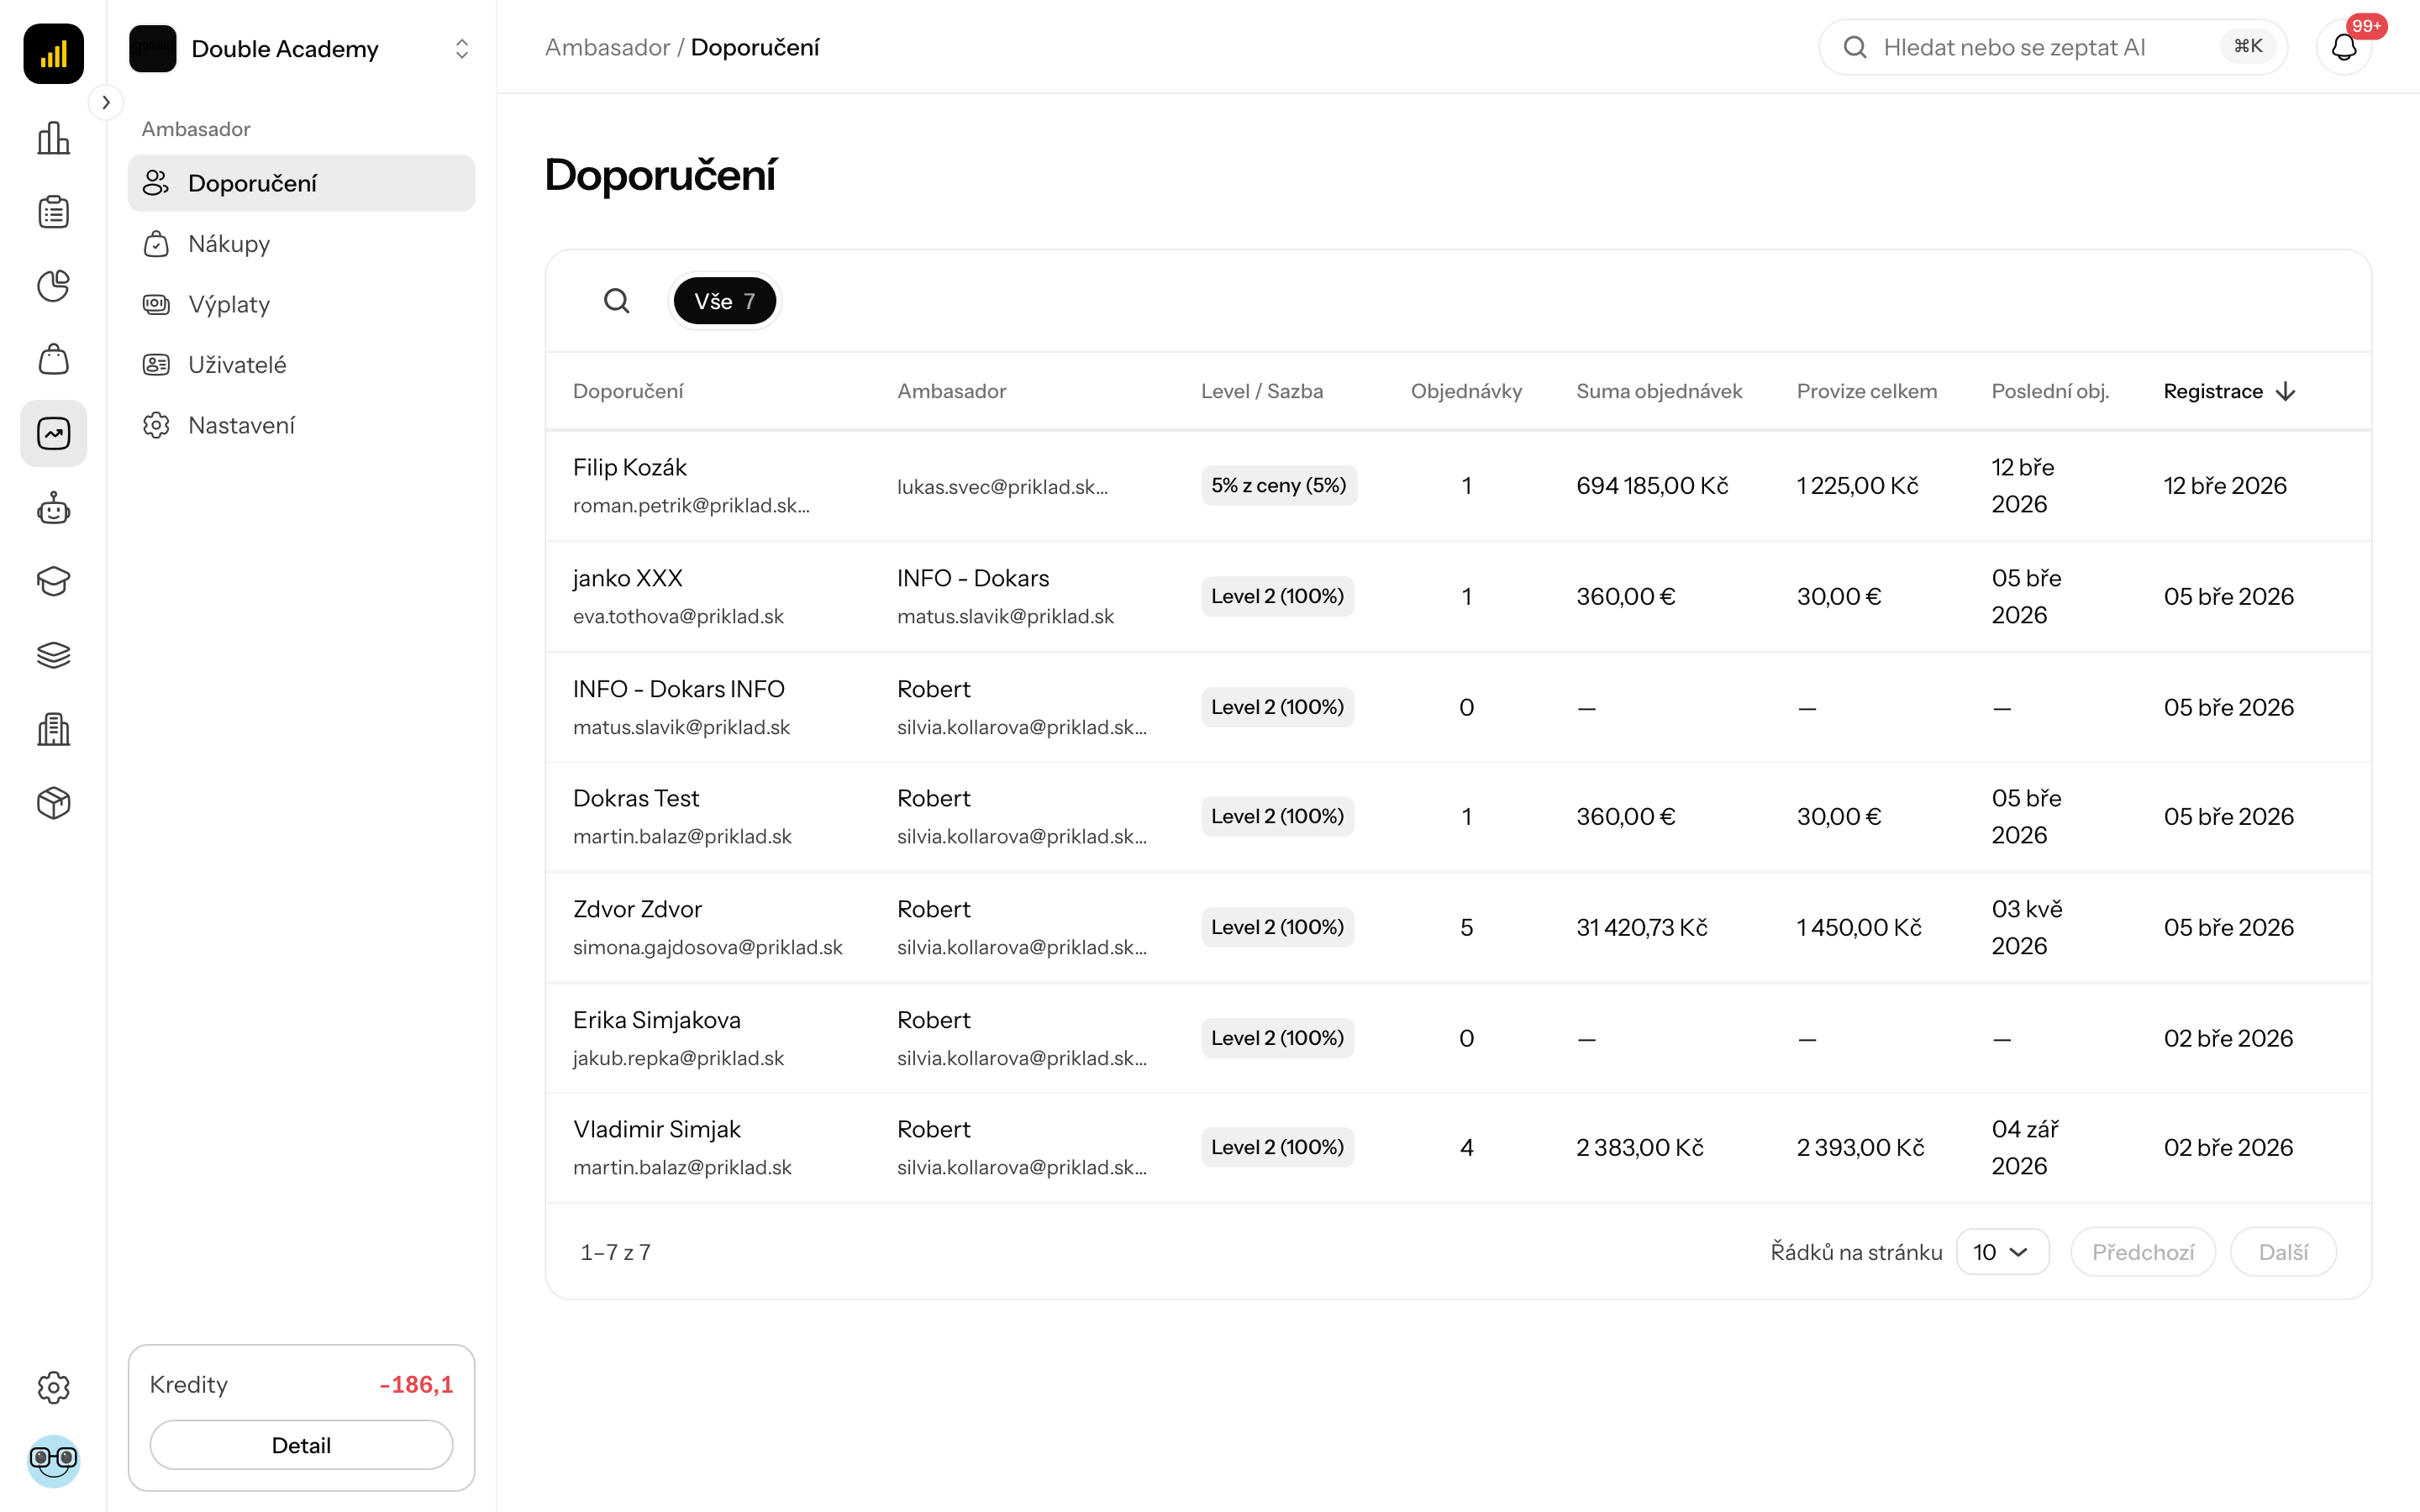The image size is (2420, 1512).
Task: Click the Provize celkem column header
Action: tap(1866, 391)
